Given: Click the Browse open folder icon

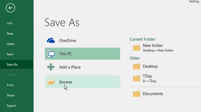Looking at the screenshot, I should (51, 82).
